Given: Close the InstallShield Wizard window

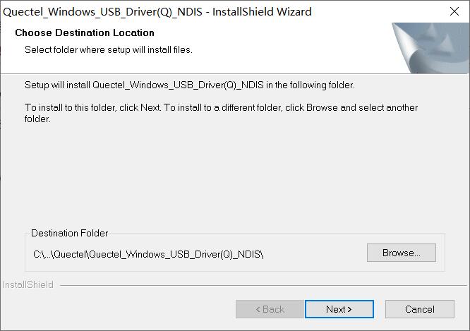Looking at the screenshot, I should 454,11.
